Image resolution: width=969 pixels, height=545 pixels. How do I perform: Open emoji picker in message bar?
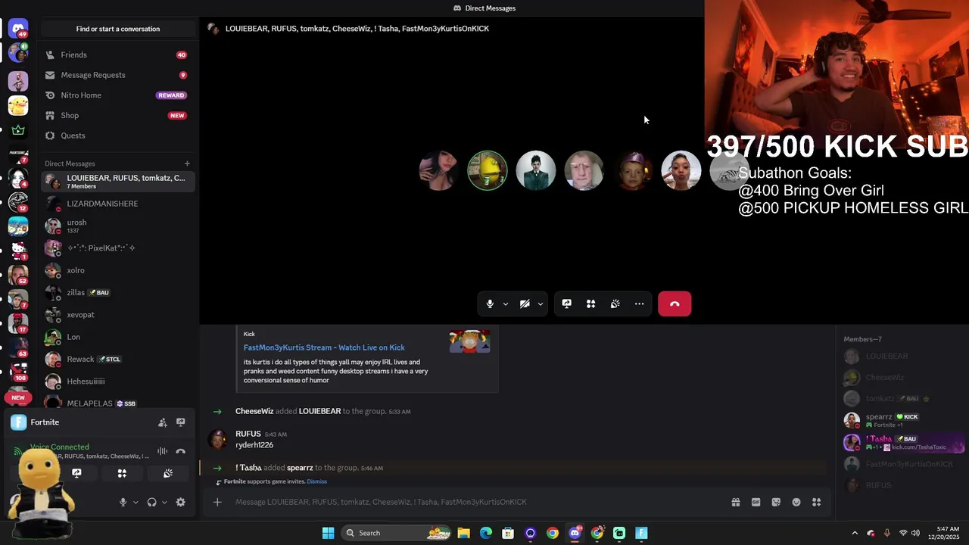pos(796,502)
